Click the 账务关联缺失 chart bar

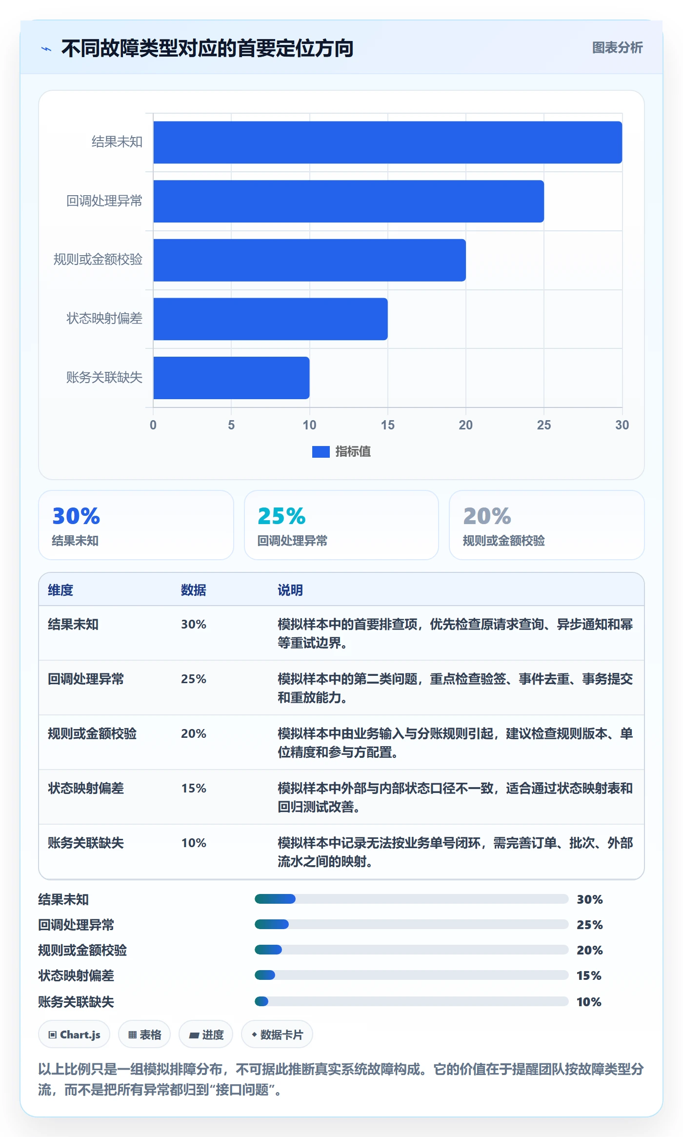(x=231, y=378)
